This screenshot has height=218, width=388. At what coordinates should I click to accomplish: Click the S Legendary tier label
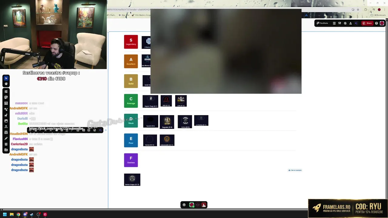pos(131,42)
